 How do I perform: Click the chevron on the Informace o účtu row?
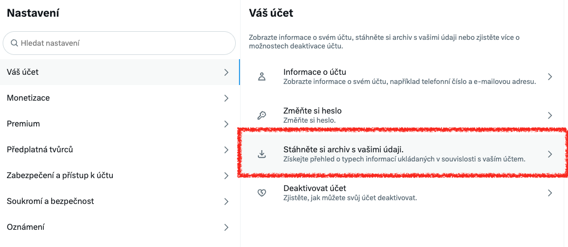point(550,77)
